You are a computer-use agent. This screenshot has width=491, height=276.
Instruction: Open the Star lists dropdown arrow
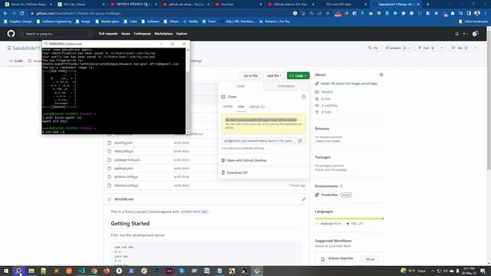point(476,48)
